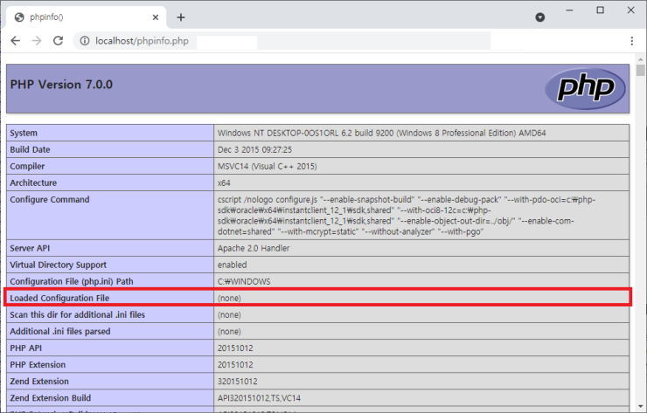Click the PHP Version 7.0.0 heading
The width and height of the screenshot is (647, 413).
(x=61, y=86)
